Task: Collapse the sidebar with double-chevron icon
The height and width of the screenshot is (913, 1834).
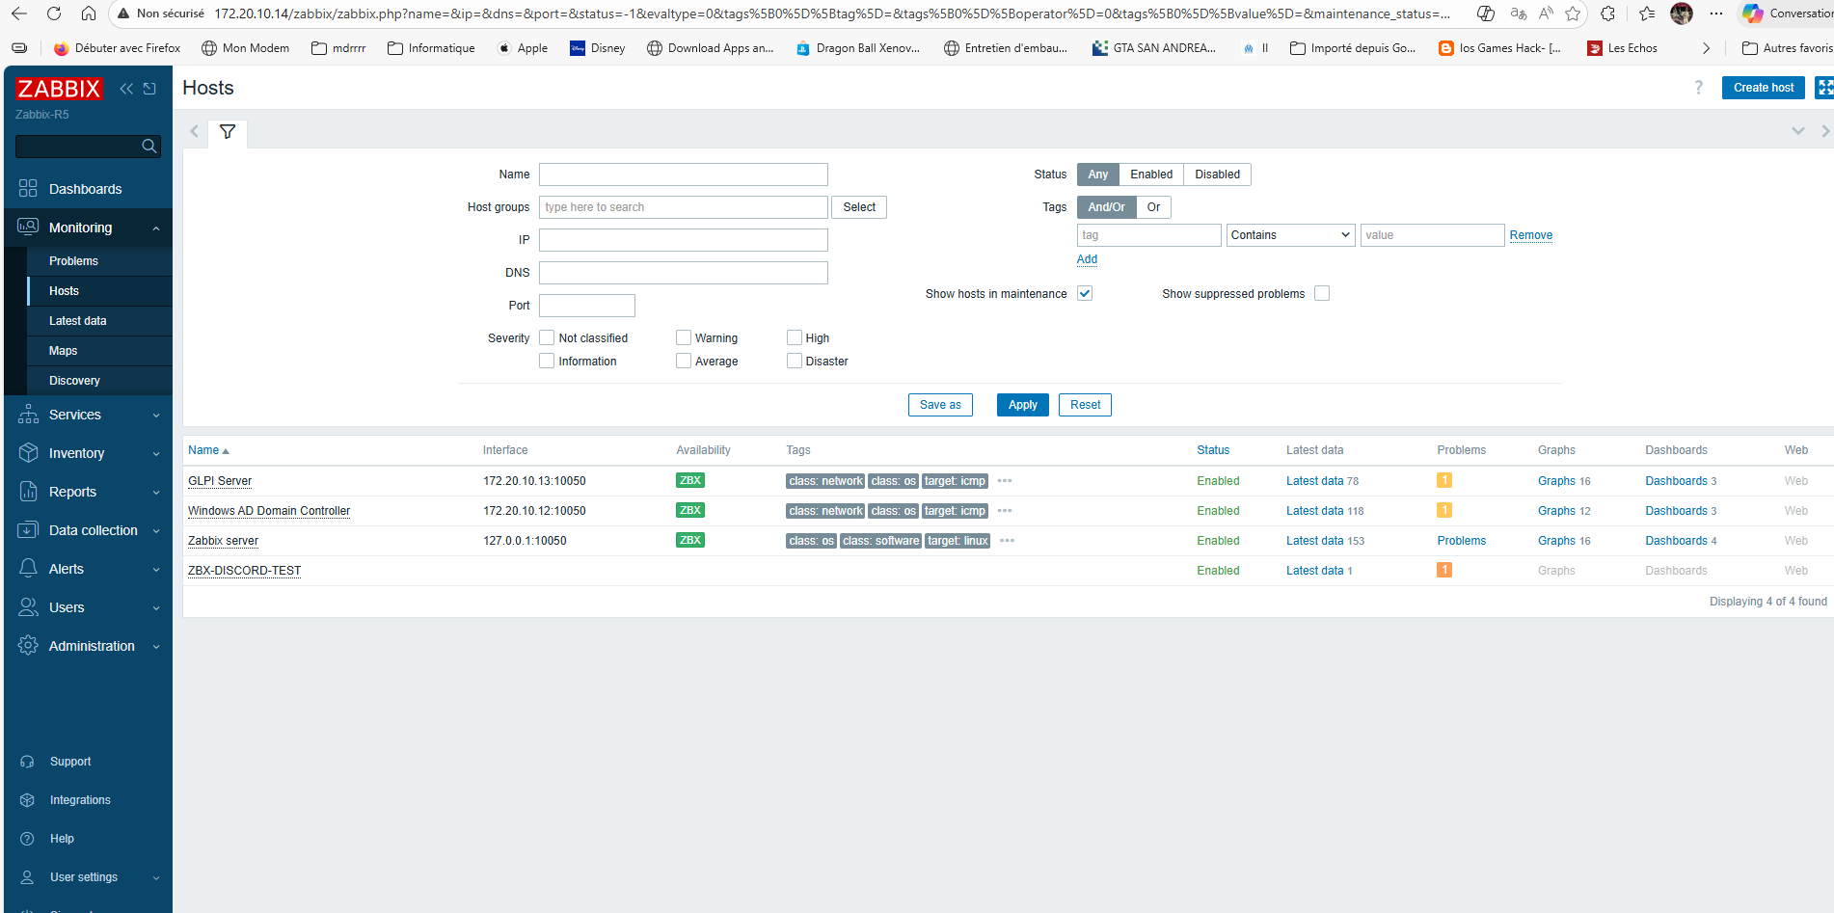Action: [x=126, y=89]
